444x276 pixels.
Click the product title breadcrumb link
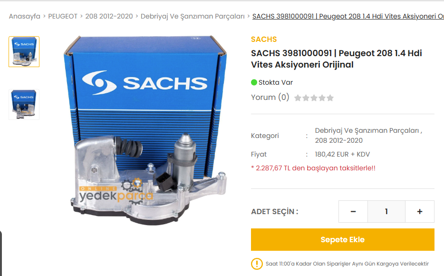348,16
